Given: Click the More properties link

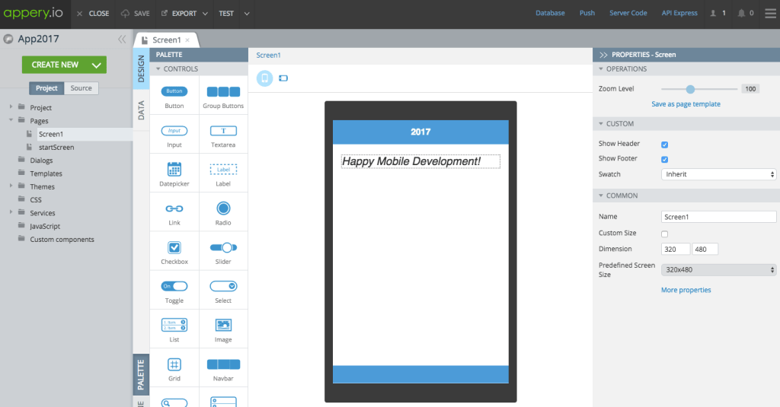Looking at the screenshot, I should [686, 290].
